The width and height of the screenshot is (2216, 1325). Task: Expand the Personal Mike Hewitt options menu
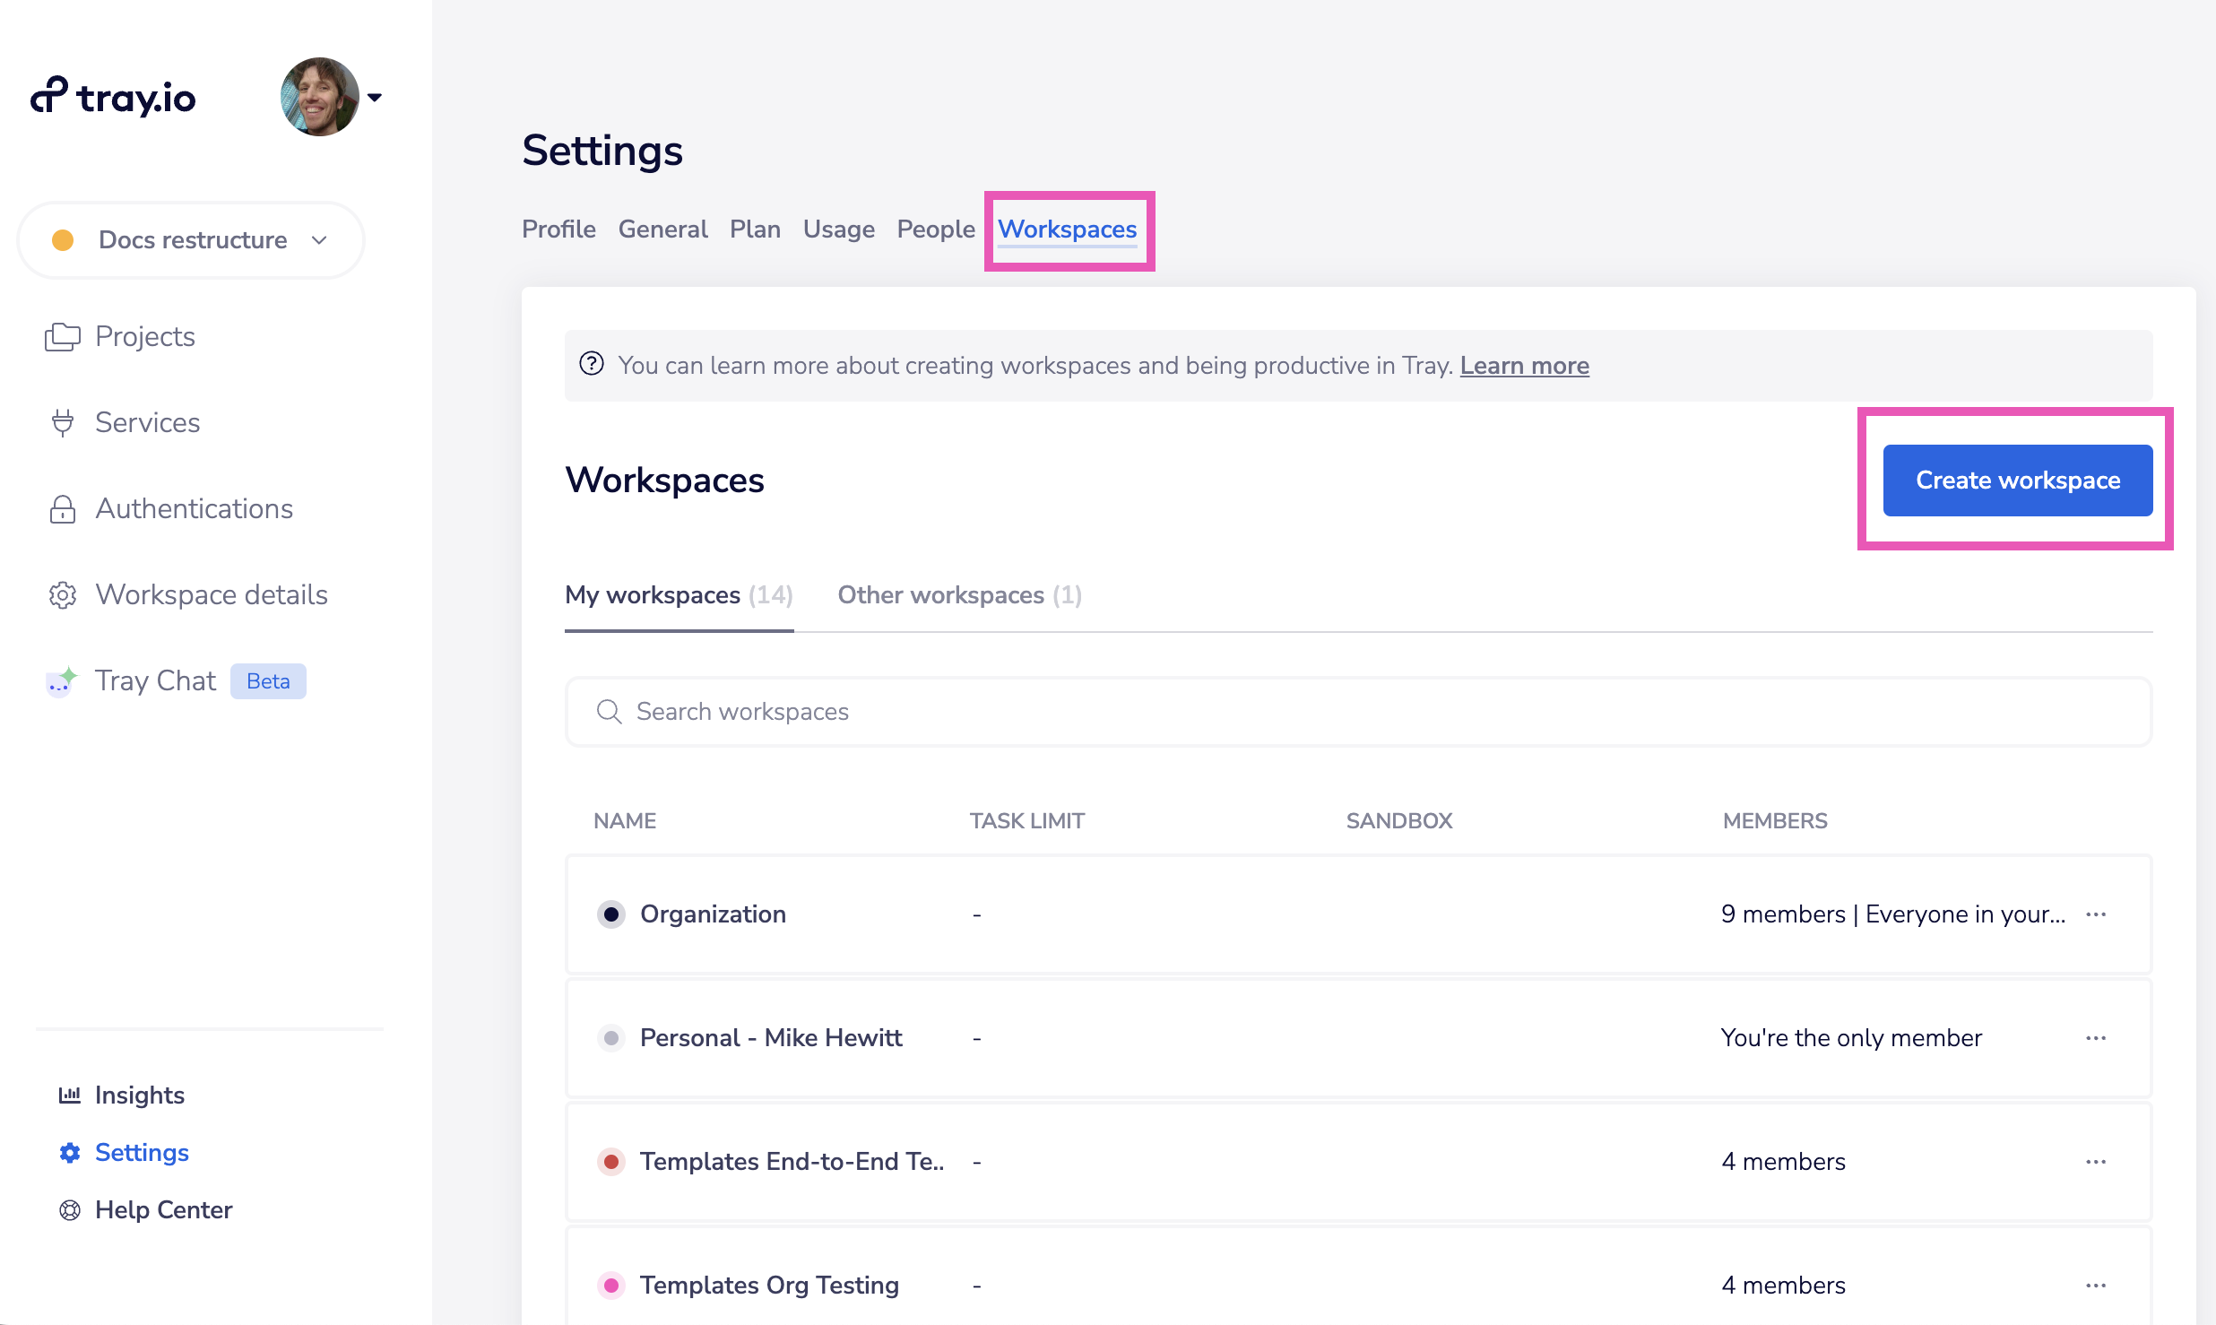click(2096, 1038)
